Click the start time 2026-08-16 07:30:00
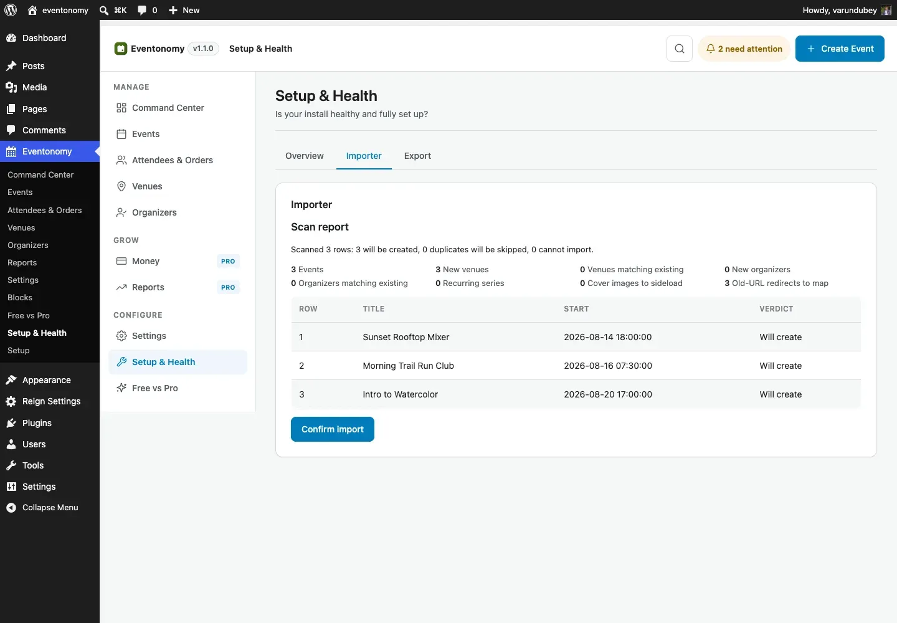 tap(608, 366)
